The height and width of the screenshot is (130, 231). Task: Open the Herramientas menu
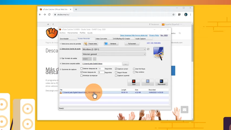pyautogui.click(x=72, y=33)
